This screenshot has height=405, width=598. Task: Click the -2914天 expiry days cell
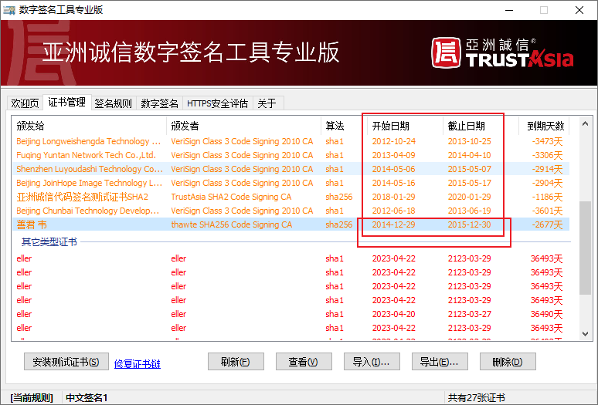(547, 169)
